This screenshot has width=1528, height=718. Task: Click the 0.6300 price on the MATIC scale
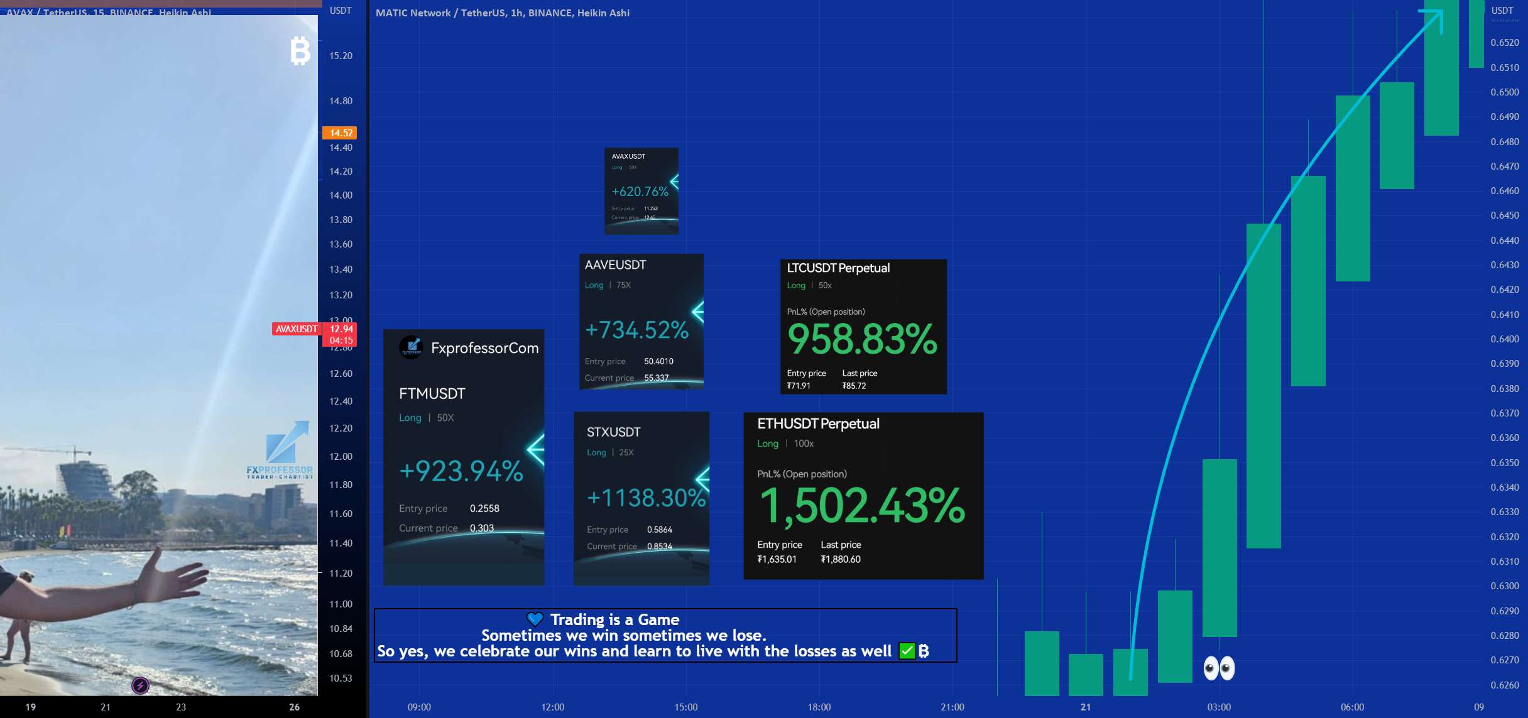pos(1505,585)
